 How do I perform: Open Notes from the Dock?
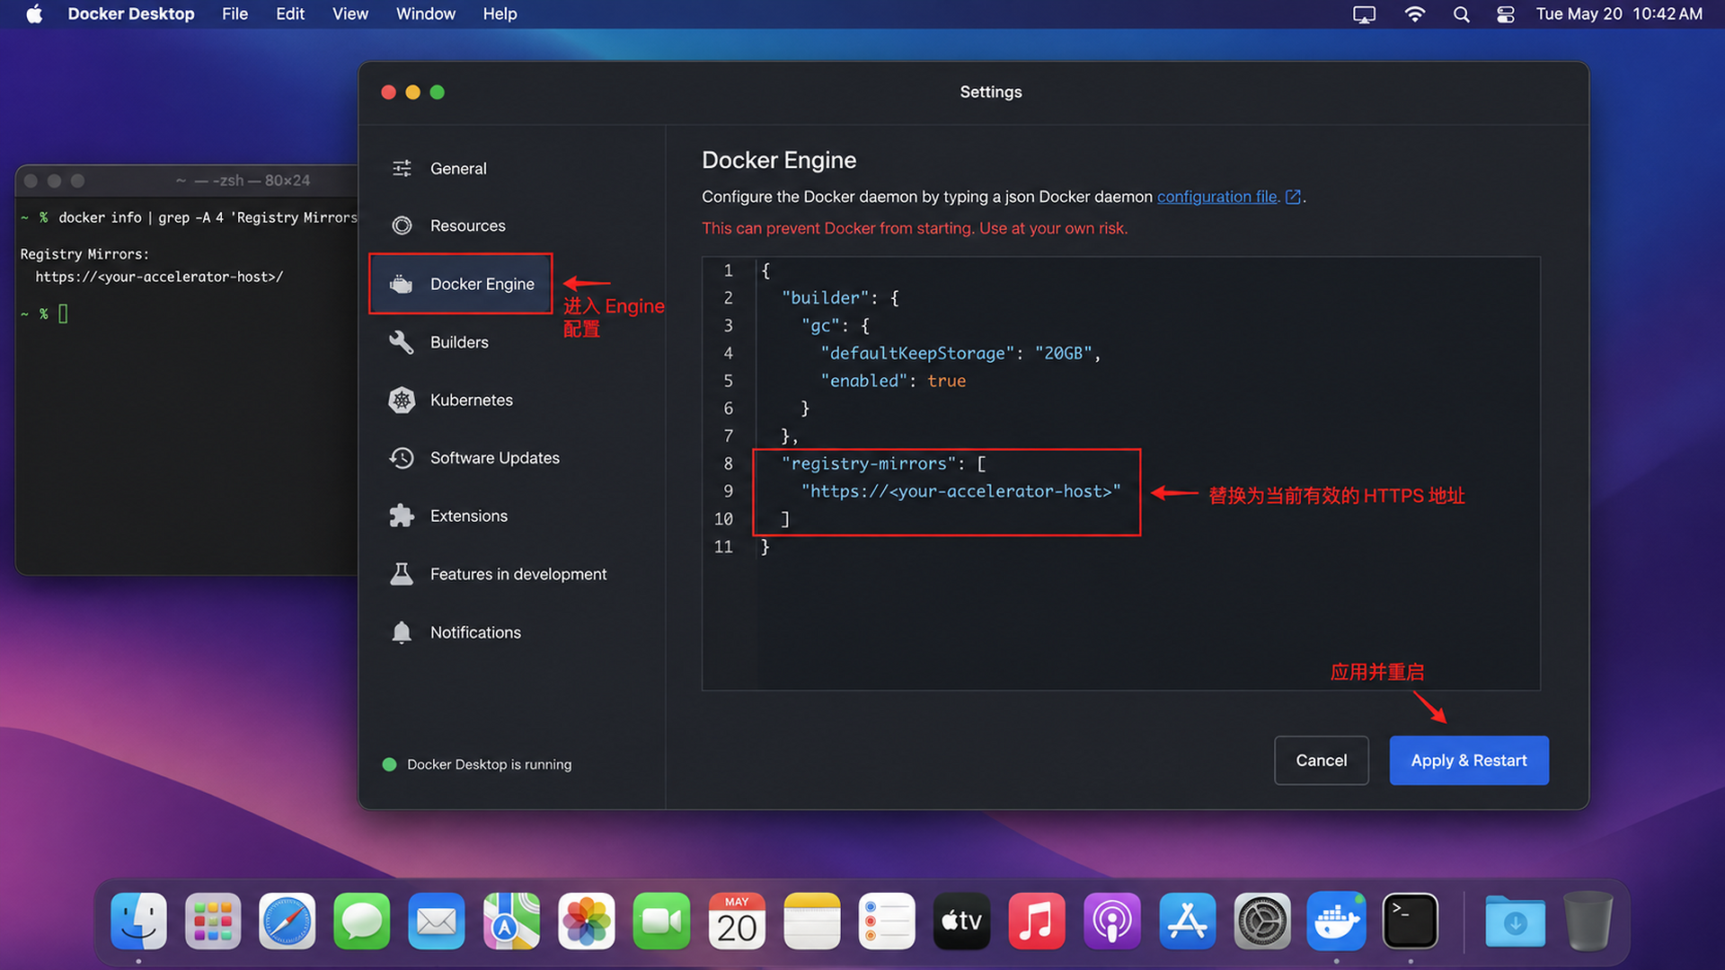tap(811, 921)
